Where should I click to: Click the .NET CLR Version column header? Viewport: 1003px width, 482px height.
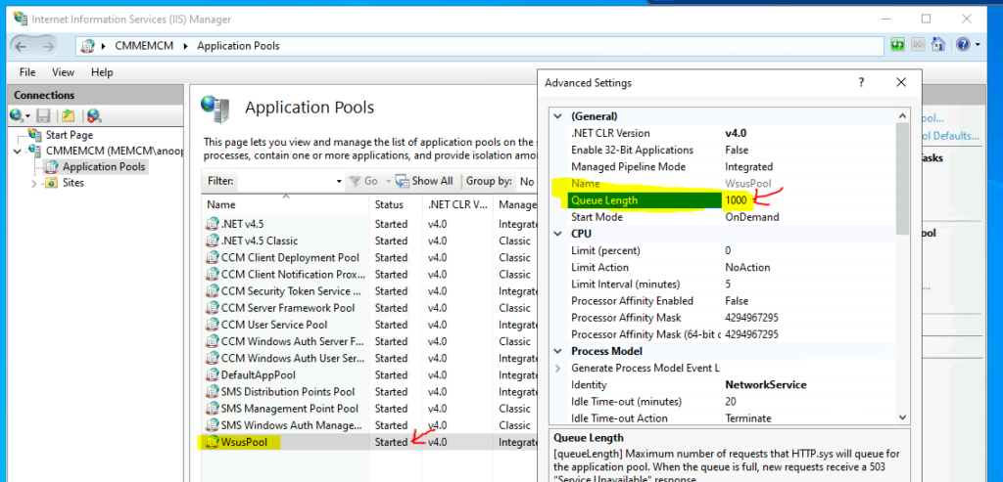458,204
